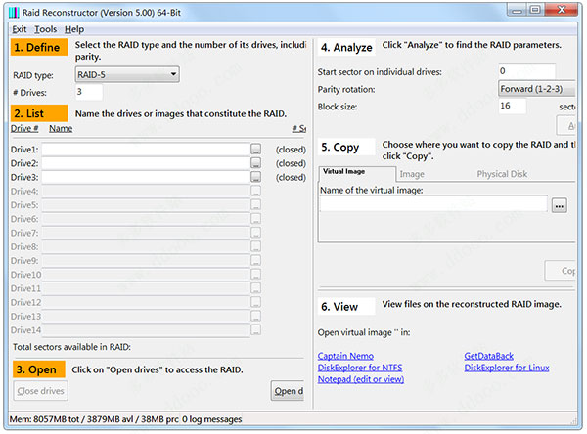This screenshot has height=434, width=587.
Task: Open the Parity rotation dropdown
Action: tap(537, 89)
